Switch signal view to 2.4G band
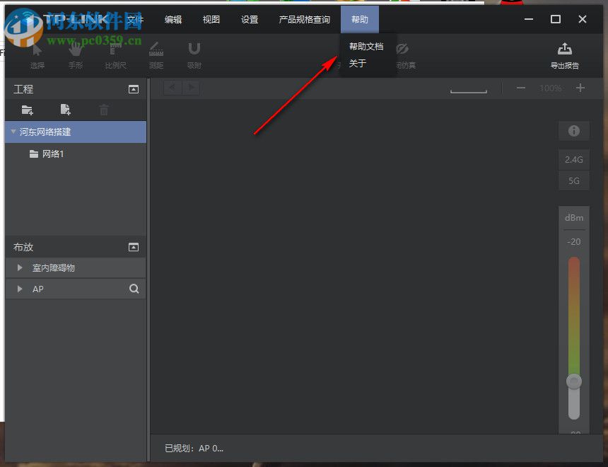 click(x=574, y=159)
